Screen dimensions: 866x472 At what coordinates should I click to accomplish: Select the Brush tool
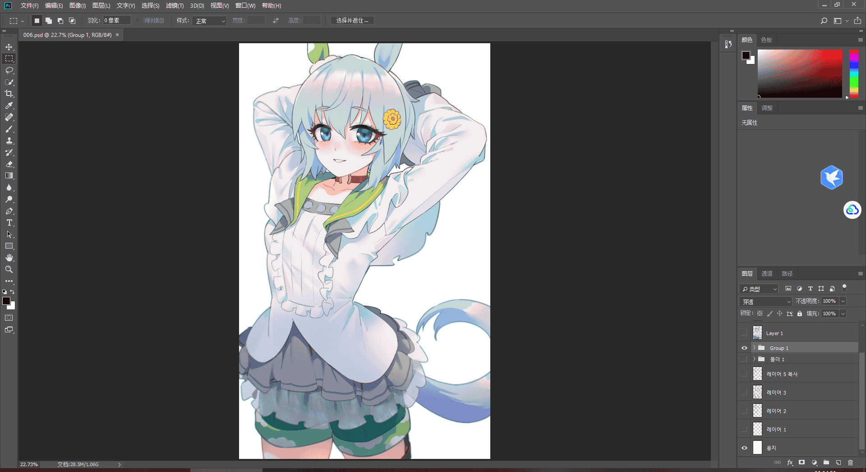[x=9, y=129]
